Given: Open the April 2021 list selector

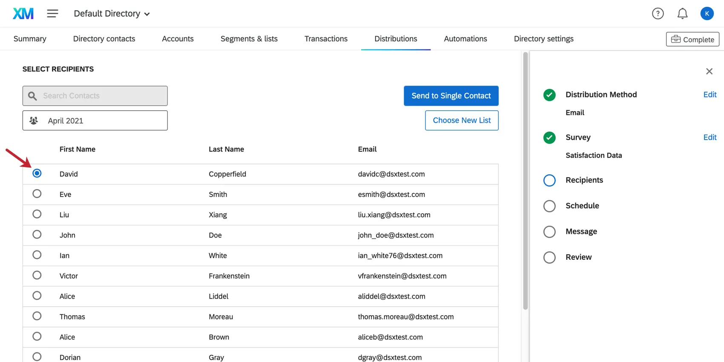Looking at the screenshot, I should pos(95,121).
